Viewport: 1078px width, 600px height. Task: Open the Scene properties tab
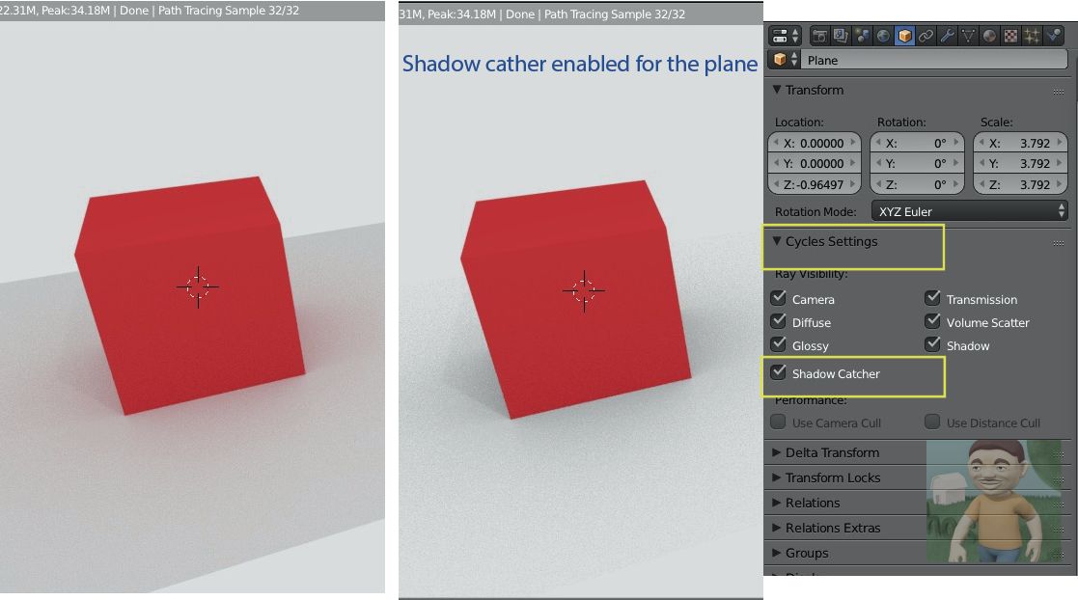862,36
